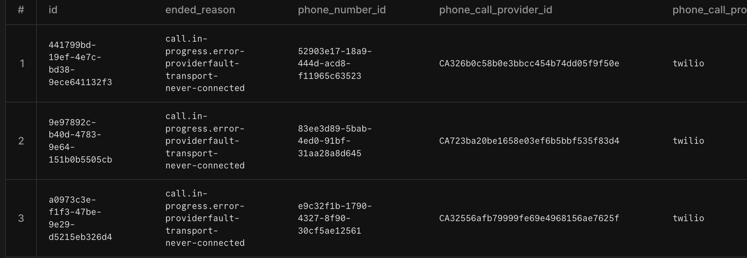This screenshot has height=258, width=747.
Task: Click the twilio cell in row 3
Action: coord(688,218)
